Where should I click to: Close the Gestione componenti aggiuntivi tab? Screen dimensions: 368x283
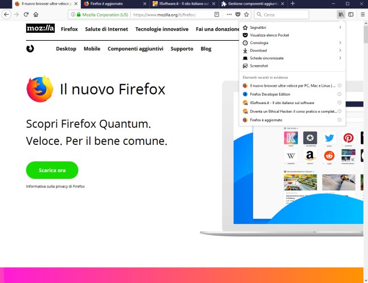pos(283,4)
